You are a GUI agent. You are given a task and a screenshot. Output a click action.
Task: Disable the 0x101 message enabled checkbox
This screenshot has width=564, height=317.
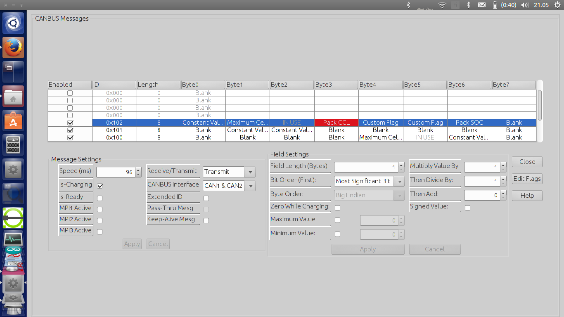pos(70,130)
